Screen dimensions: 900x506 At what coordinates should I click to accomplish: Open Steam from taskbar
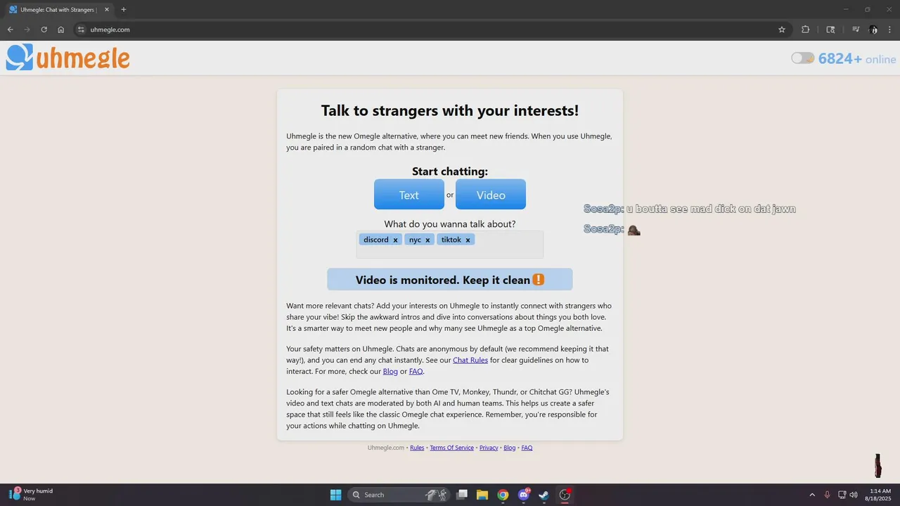click(x=544, y=495)
